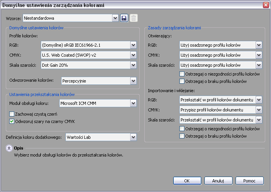Enable Ostrzegaj o braku profilu under Otwierający
The height and width of the screenshot is (192, 271).
pyautogui.click(x=182, y=81)
